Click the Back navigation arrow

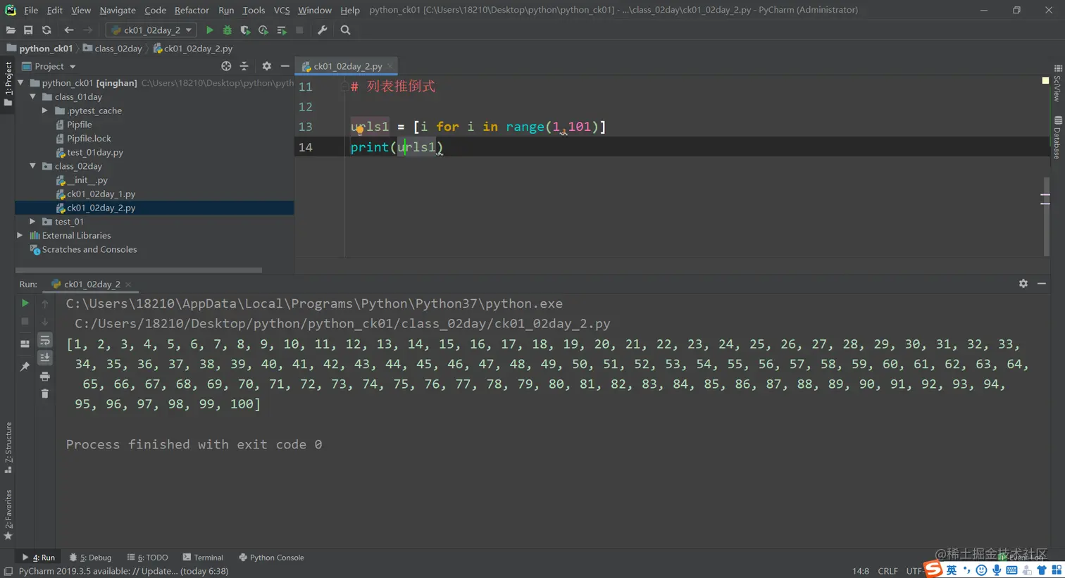pos(68,30)
